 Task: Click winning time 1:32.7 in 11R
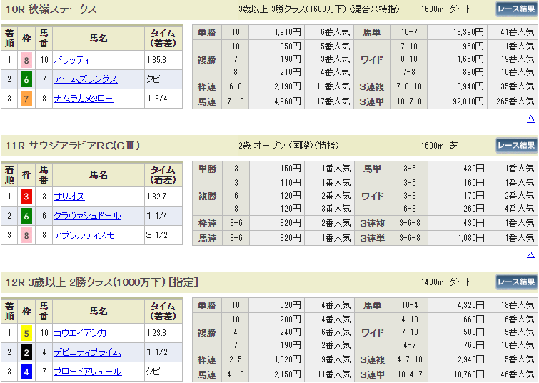(156, 197)
